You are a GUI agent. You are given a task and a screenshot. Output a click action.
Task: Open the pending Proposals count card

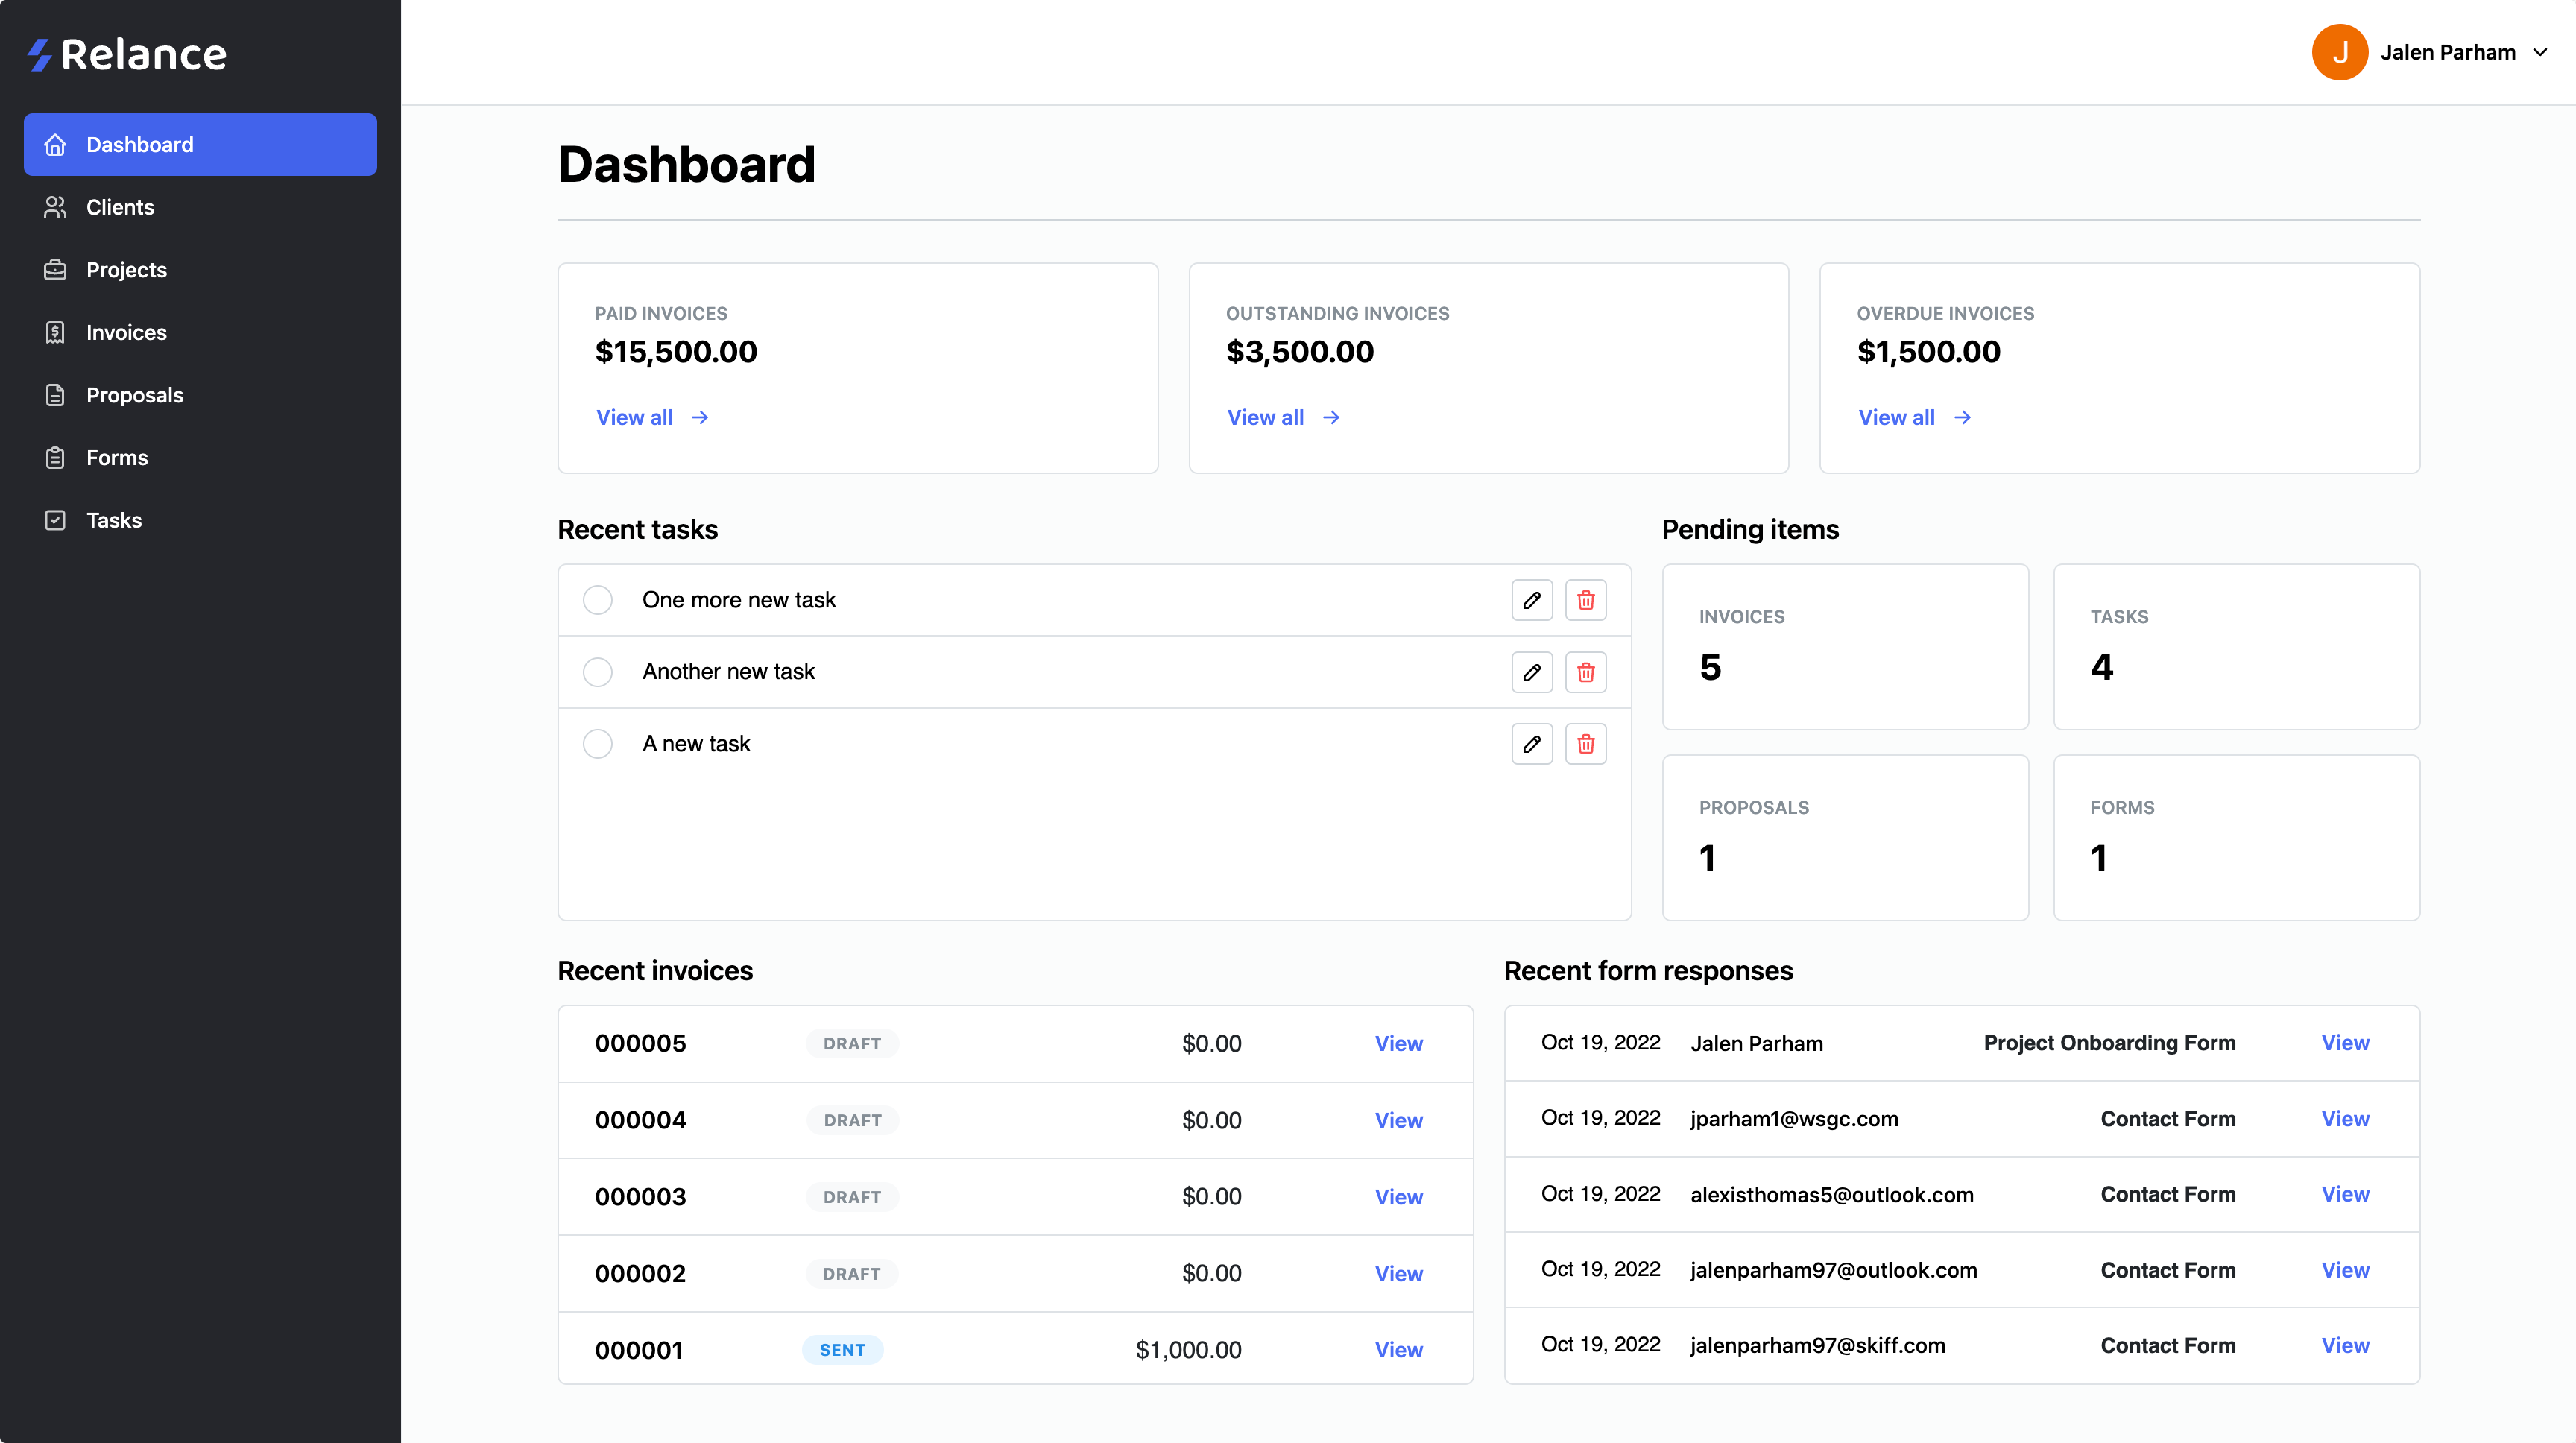click(1844, 837)
